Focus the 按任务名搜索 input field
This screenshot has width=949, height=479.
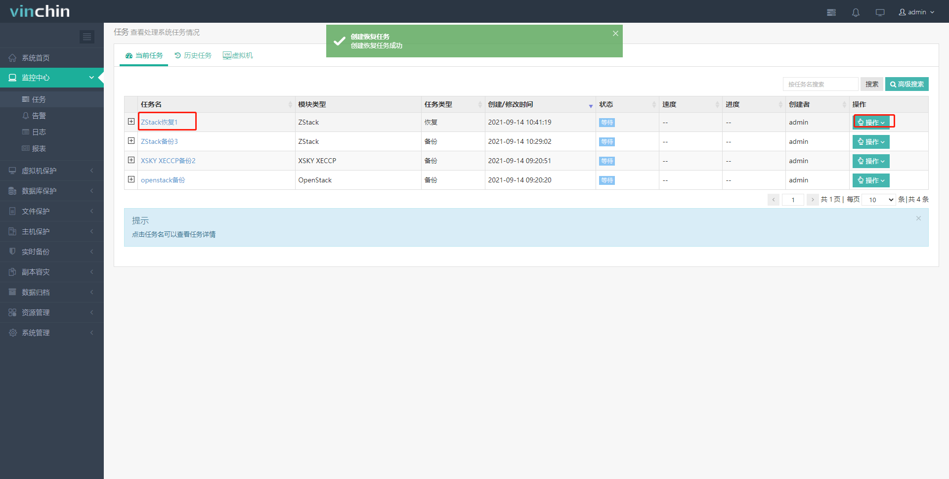(x=820, y=84)
